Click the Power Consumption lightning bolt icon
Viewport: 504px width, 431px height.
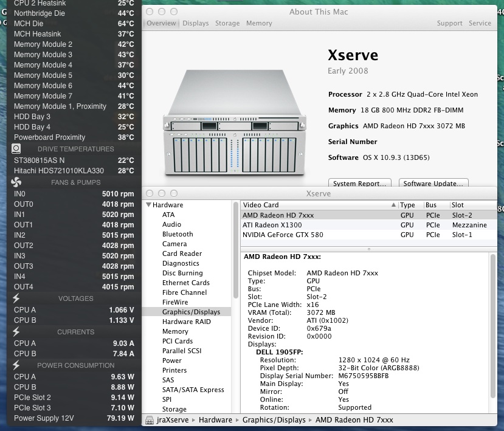click(x=16, y=365)
